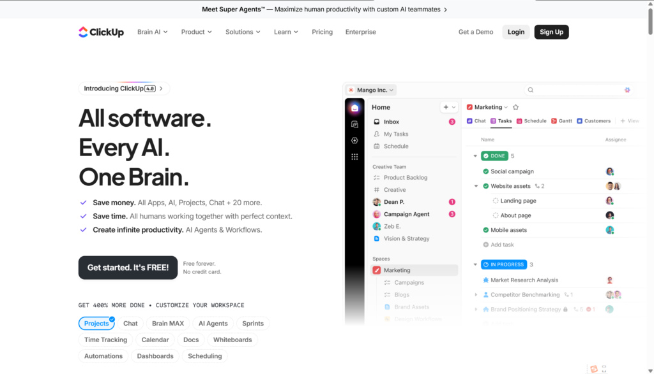Switch to the Customers tab
Viewport: 654px width, 374px height.
coord(593,121)
